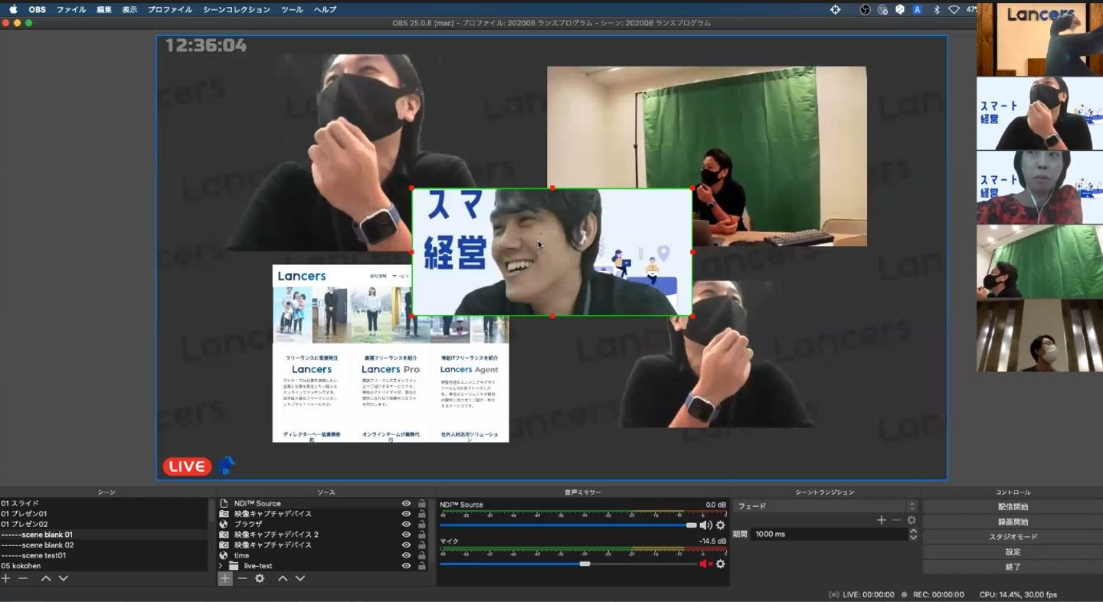1103x602 pixels.
Task: Open source properties gear in sources toolbar
Action: (x=260, y=579)
